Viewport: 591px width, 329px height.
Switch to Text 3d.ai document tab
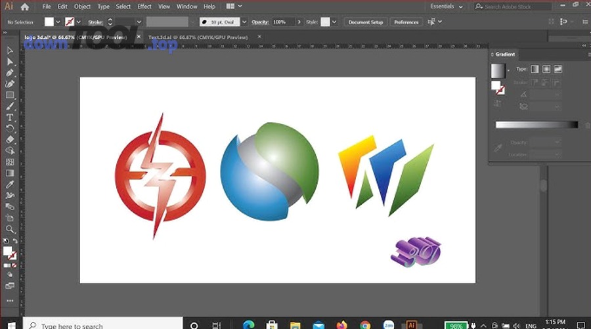pos(198,37)
